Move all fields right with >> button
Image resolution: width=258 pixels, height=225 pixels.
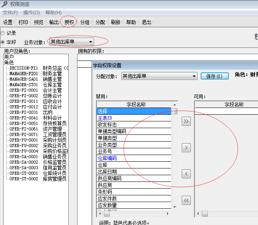(186, 121)
